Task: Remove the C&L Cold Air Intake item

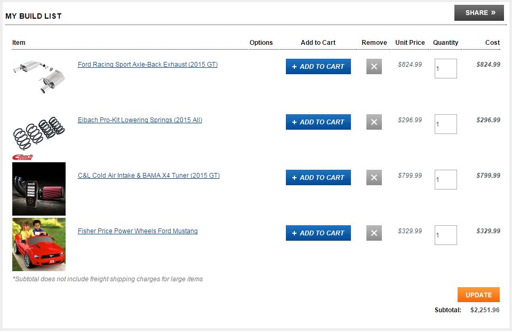Action: point(374,178)
